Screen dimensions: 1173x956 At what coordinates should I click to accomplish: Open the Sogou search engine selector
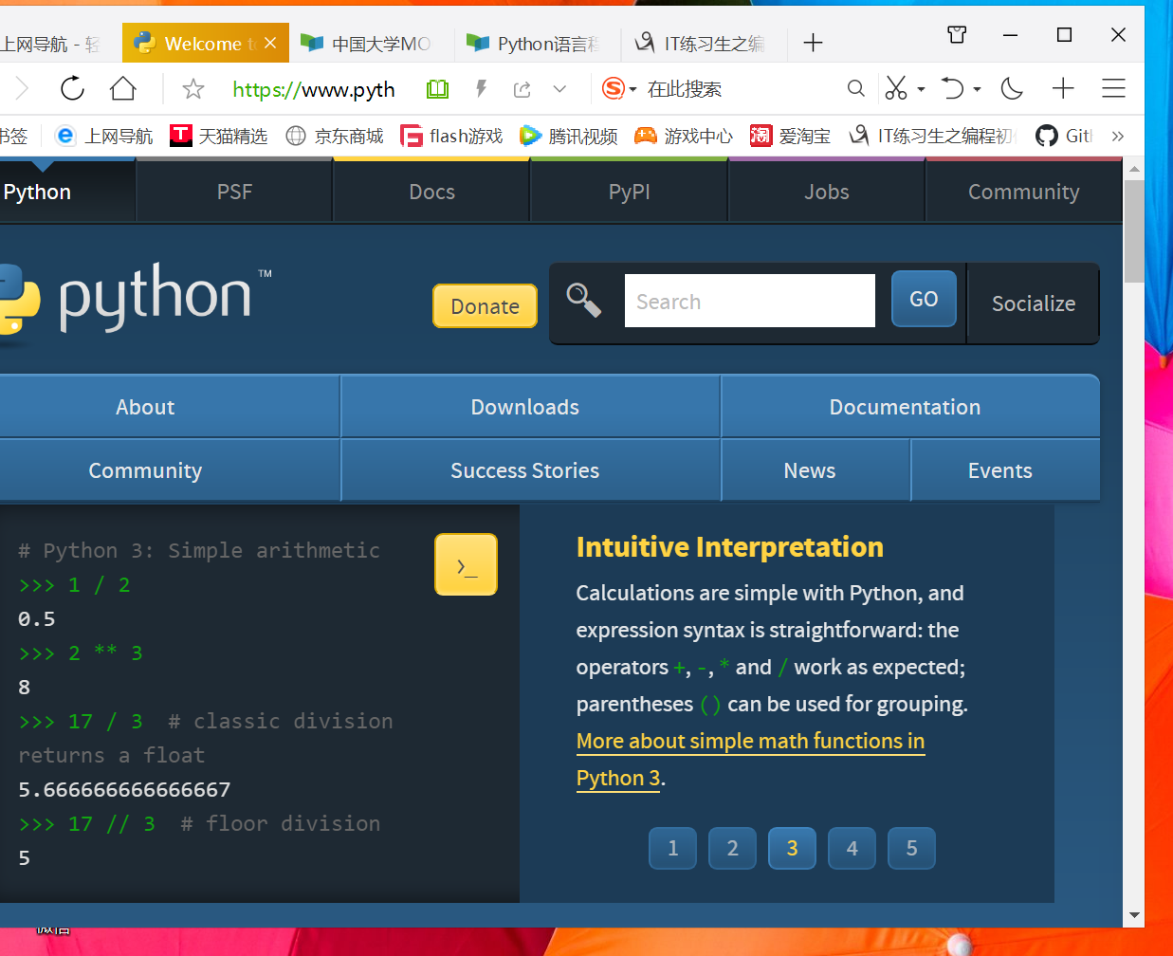click(619, 89)
